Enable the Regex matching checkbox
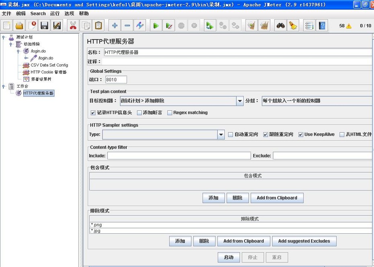Viewport: 374px width, 267px height. pos(170,113)
